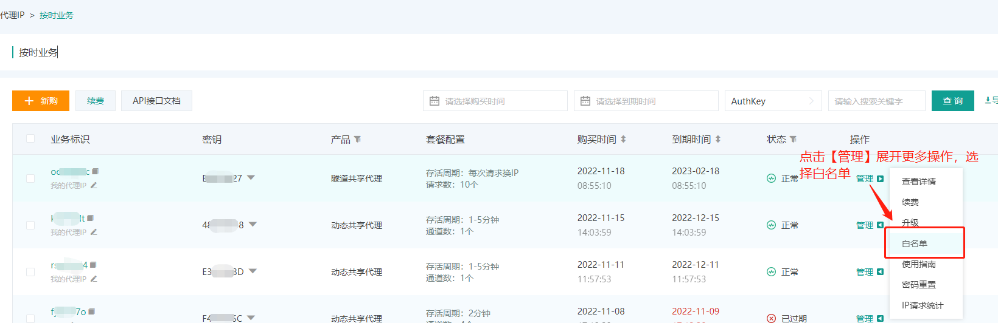
Task: Click the filter icon next to 状态 header
Action: [793, 140]
